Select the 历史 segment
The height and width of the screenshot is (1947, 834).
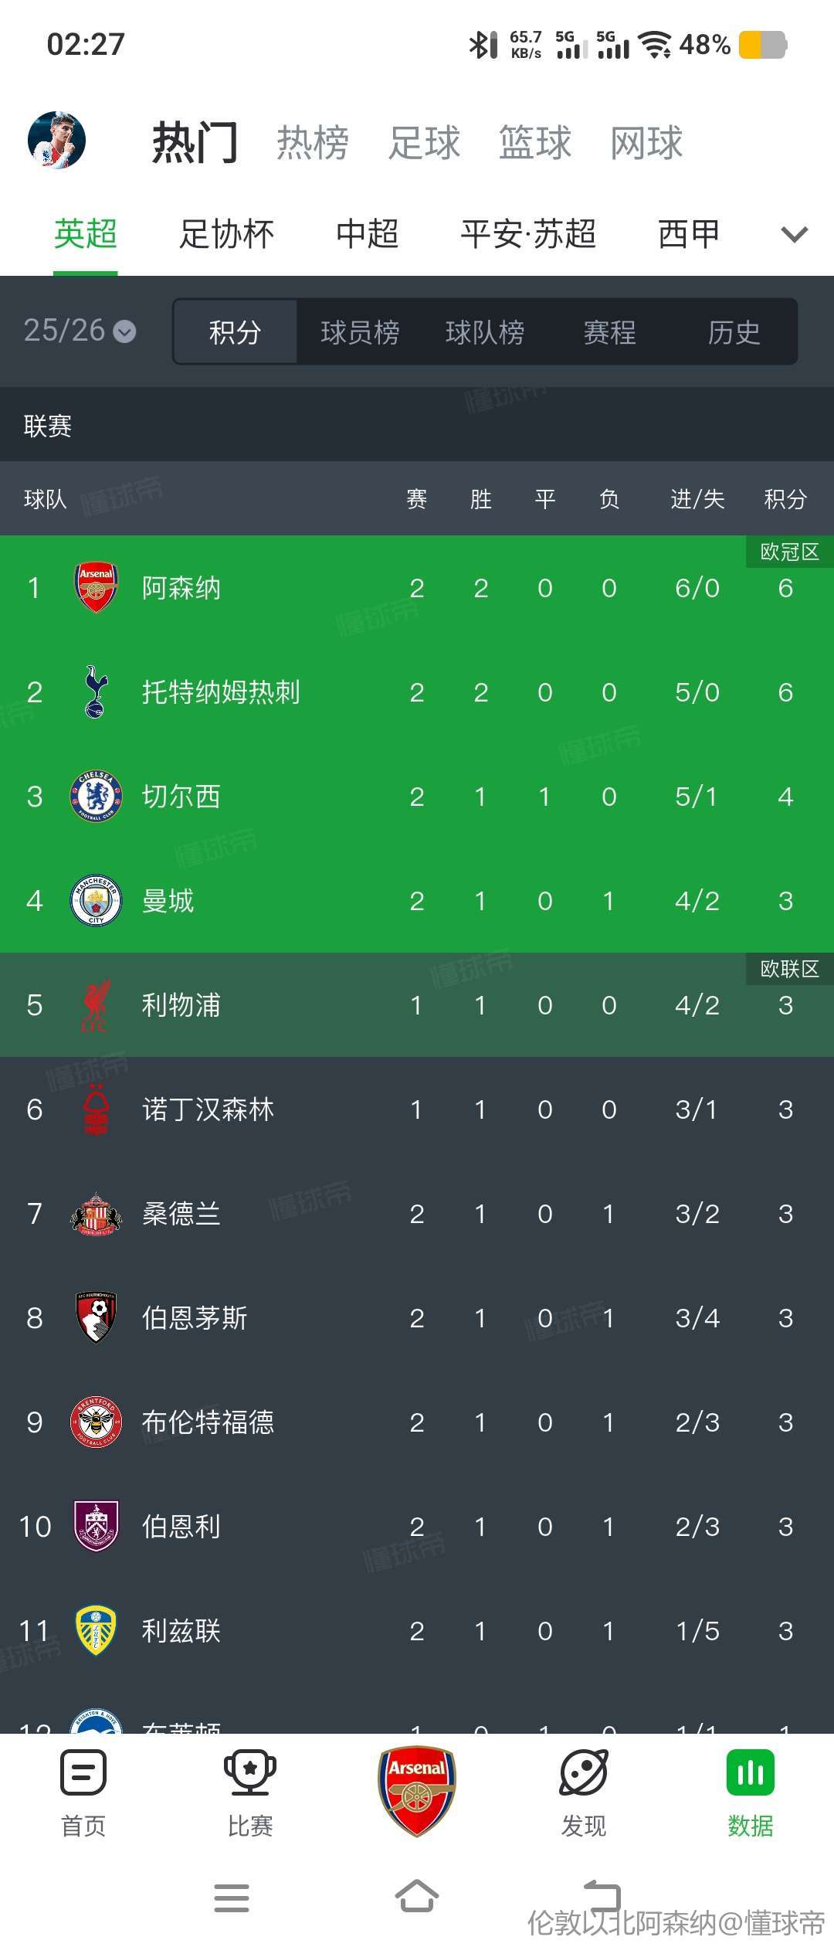pyautogui.click(x=734, y=332)
